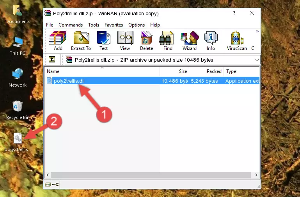300x197 pixels.
Task: Open the Commands menu
Action: (x=71, y=25)
